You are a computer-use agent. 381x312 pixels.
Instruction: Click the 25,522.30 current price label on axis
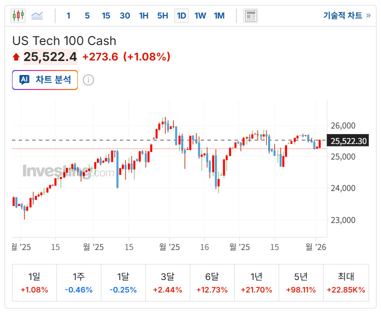coord(349,141)
